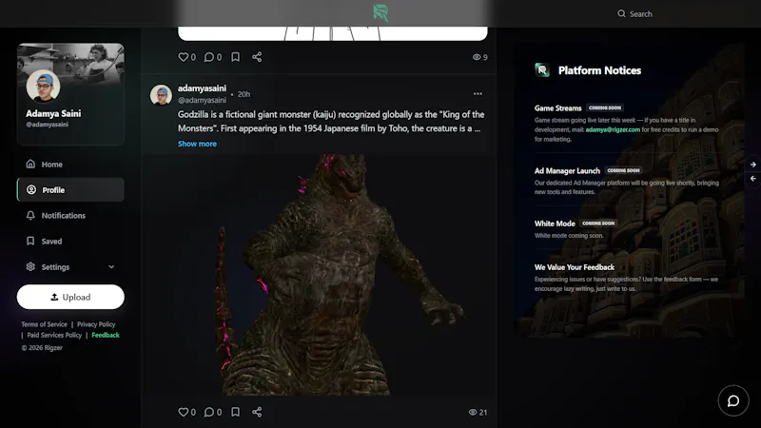Click the right arrow on the panel edge

[752, 165]
